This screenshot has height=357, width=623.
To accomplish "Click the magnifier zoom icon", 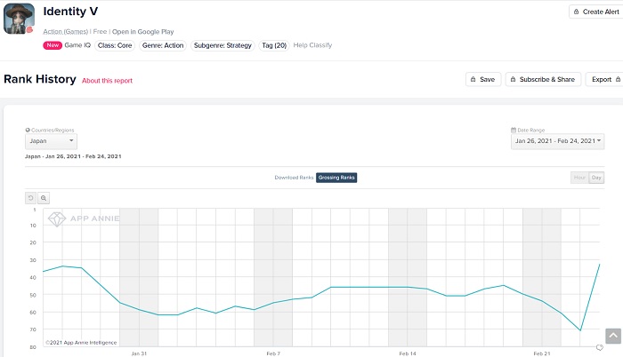I will [44, 198].
